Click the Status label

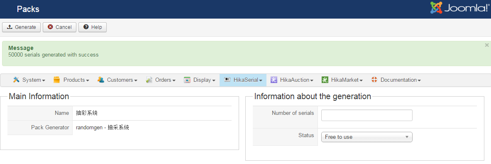(306, 135)
